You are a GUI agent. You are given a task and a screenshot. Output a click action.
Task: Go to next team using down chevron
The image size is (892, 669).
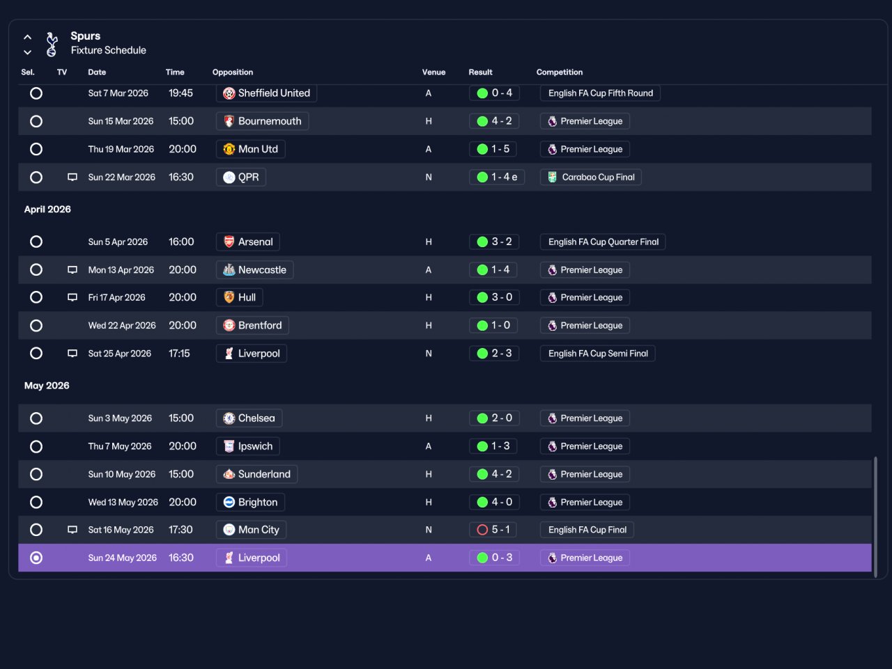click(x=27, y=52)
